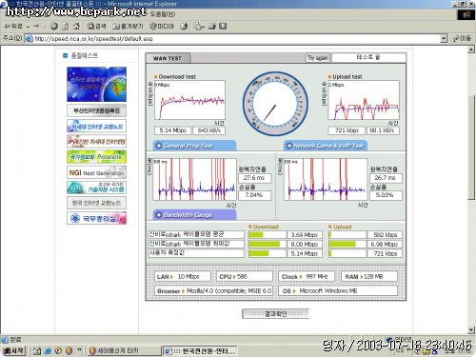Open the Search (검색) toolbar button
The width and height of the screenshot is (476, 357).
click(x=96, y=27)
